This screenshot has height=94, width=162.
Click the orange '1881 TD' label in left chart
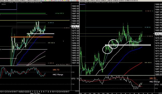[56, 70]
